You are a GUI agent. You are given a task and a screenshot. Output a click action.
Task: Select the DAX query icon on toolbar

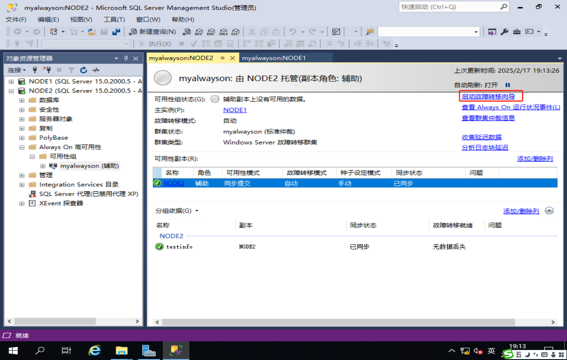coord(234,32)
